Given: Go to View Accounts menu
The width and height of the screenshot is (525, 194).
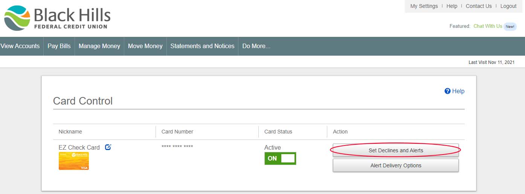Looking at the screenshot, I should click(x=20, y=46).
